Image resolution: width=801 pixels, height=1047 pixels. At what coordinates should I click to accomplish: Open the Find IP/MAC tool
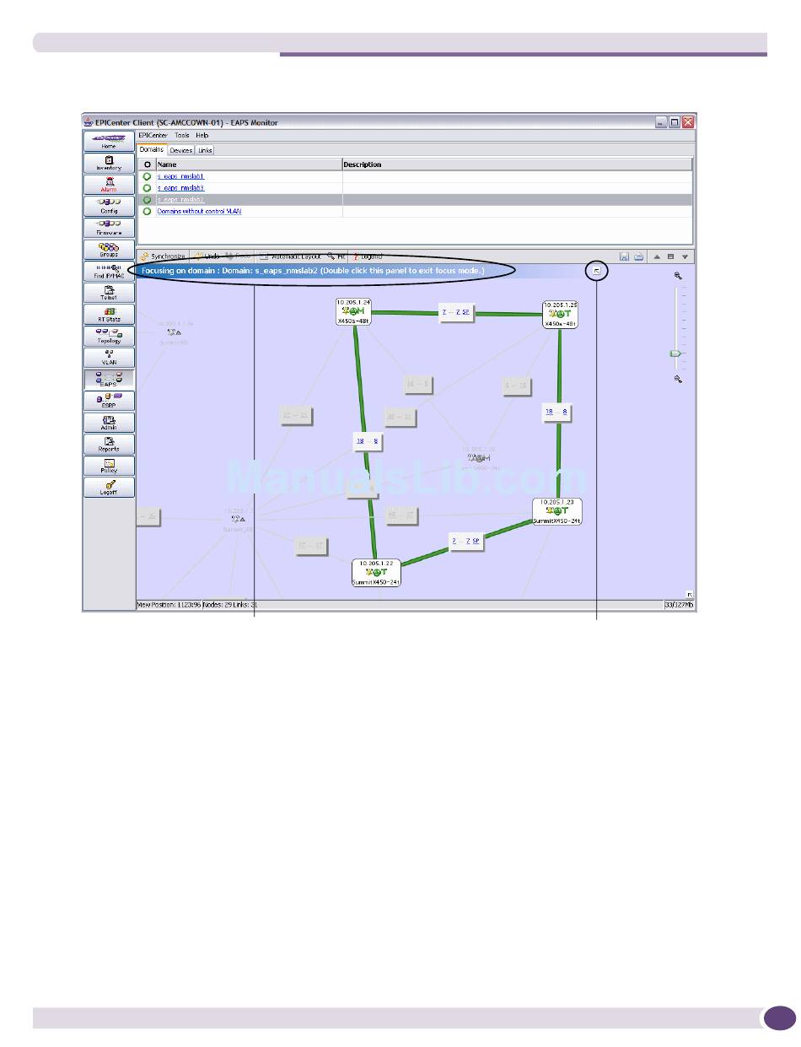(x=109, y=272)
